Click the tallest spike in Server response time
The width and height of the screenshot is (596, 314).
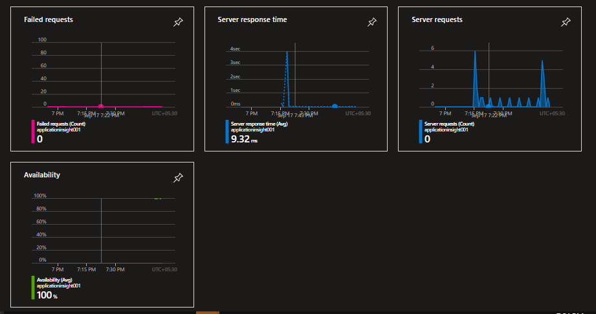point(287,53)
